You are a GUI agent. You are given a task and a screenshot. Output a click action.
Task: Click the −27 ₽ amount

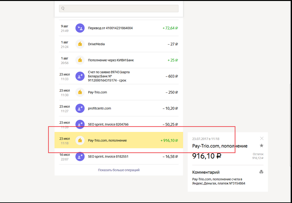[x=173, y=44]
